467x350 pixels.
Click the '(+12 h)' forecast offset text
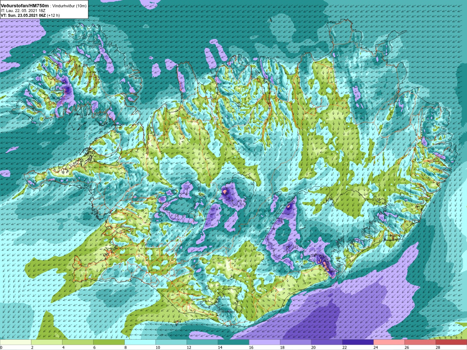[x=53, y=15]
